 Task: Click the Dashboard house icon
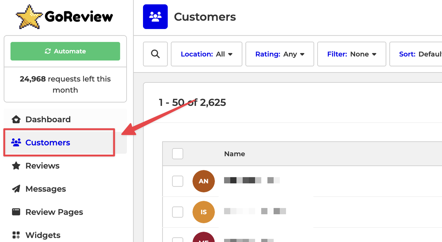point(16,119)
